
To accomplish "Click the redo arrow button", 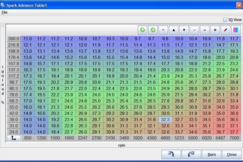I will pos(191,154).
